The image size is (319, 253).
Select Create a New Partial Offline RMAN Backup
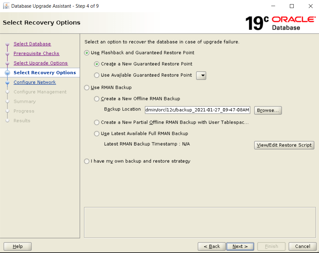click(x=97, y=123)
